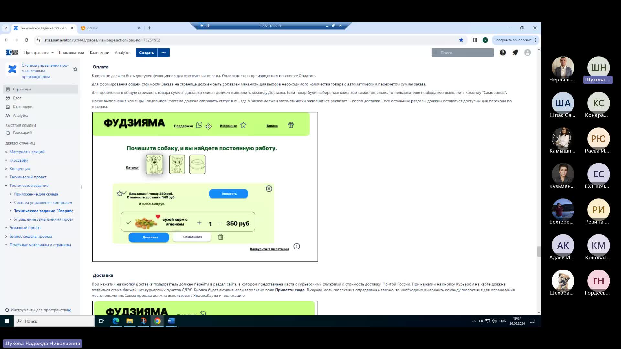The image size is (621, 349).
Task: Expand the Концепция tree node
Action: pyautogui.click(x=6, y=169)
